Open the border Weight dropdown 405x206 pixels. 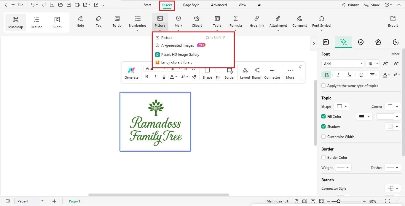(x=343, y=167)
